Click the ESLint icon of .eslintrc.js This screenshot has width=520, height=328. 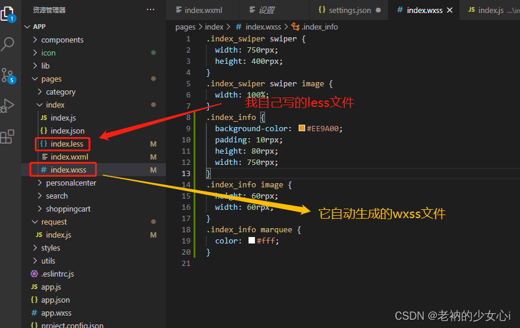(34, 274)
